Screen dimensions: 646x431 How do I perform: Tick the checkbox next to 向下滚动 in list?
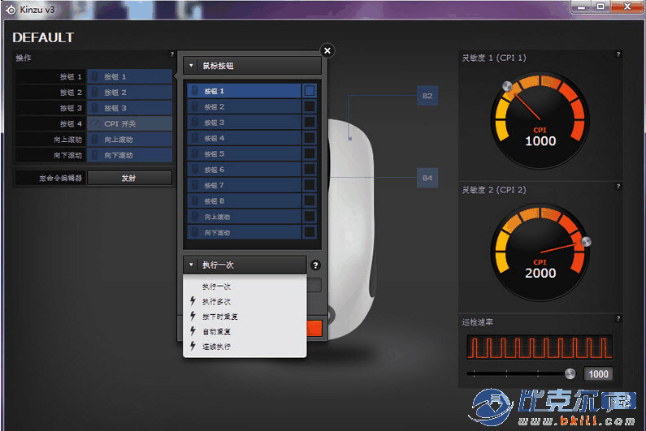pyautogui.click(x=310, y=233)
